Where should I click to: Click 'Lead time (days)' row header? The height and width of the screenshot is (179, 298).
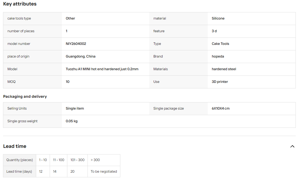click(x=20, y=172)
